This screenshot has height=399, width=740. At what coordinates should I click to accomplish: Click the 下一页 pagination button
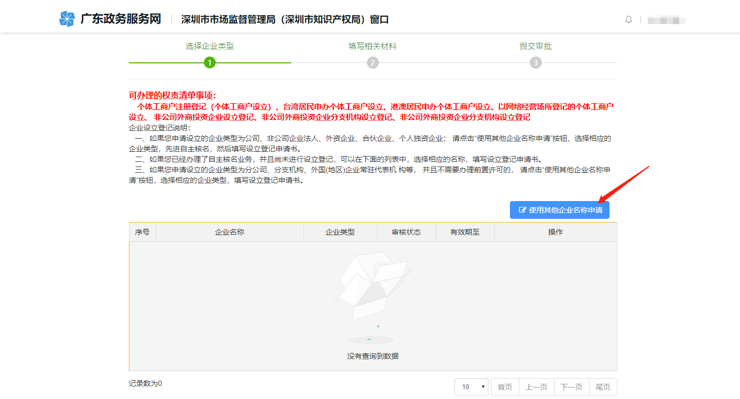pos(571,386)
